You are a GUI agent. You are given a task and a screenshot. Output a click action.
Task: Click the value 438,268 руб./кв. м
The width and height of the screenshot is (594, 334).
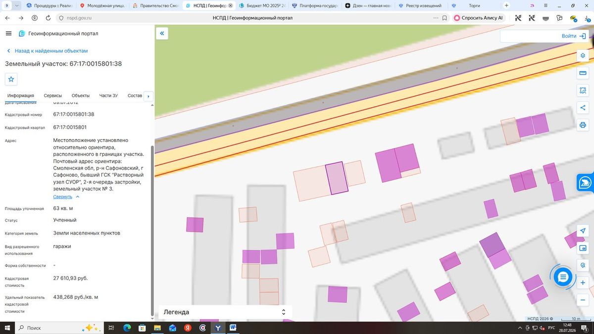[76, 297]
